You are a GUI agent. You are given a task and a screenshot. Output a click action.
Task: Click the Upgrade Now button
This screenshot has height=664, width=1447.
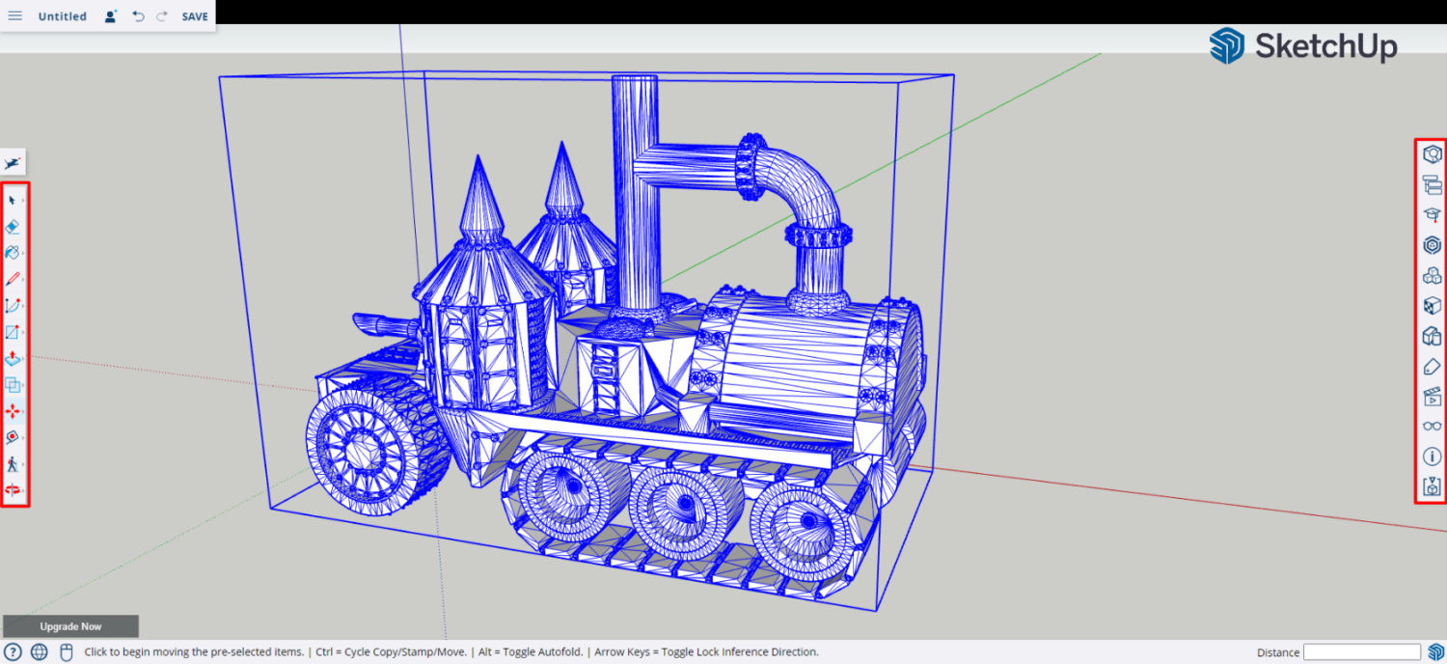click(x=69, y=625)
